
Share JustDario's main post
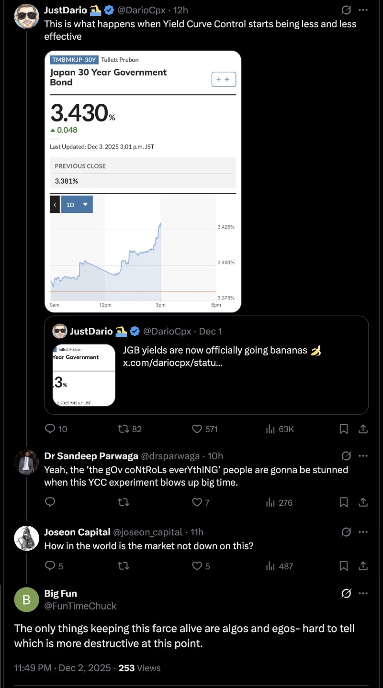click(363, 429)
